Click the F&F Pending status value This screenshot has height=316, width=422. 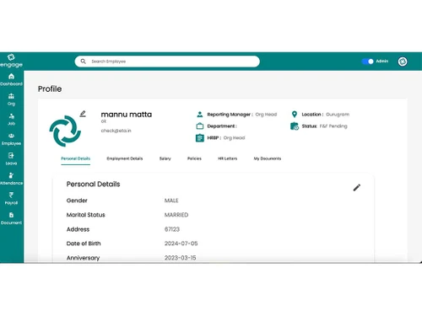coord(333,126)
